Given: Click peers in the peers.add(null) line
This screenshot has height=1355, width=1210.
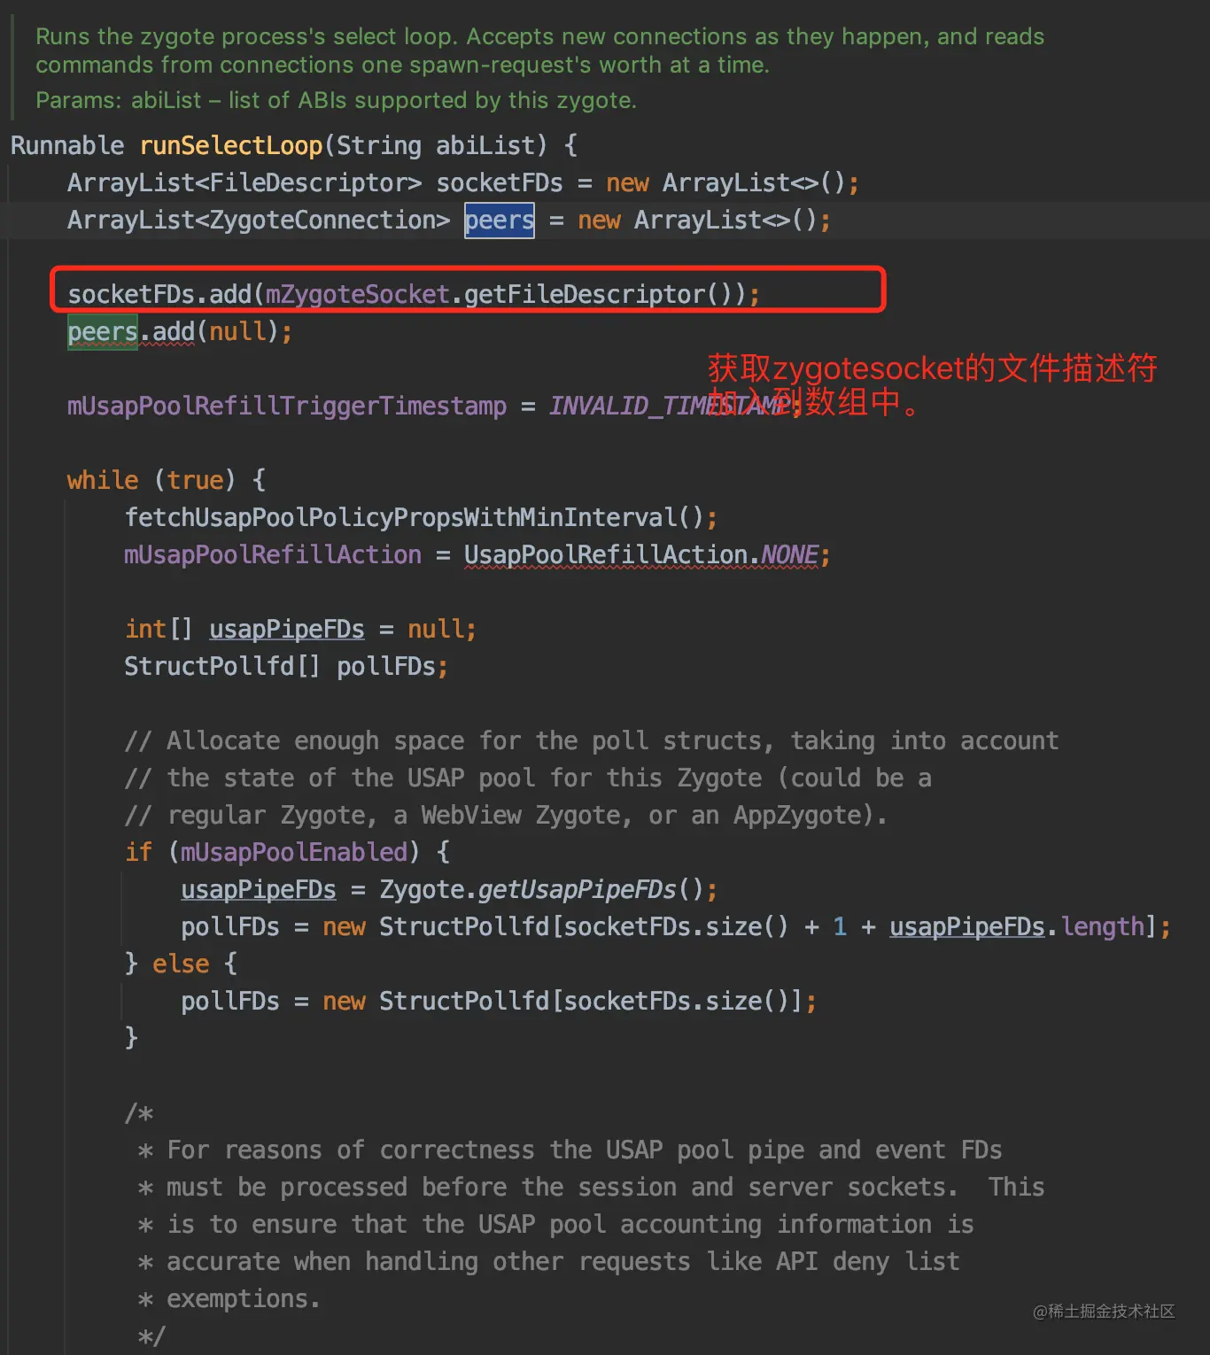Looking at the screenshot, I should pos(103,331).
